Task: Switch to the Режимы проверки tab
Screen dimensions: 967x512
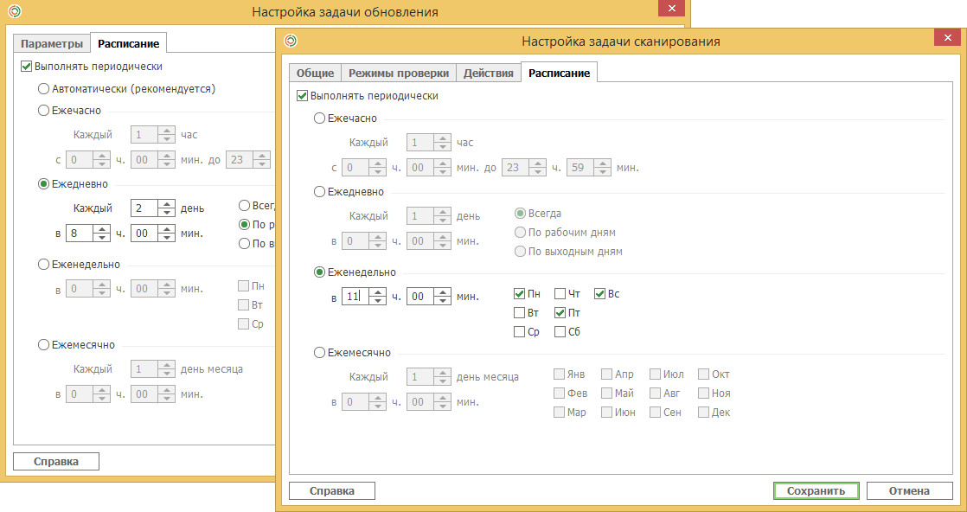Action: (x=399, y=73)
